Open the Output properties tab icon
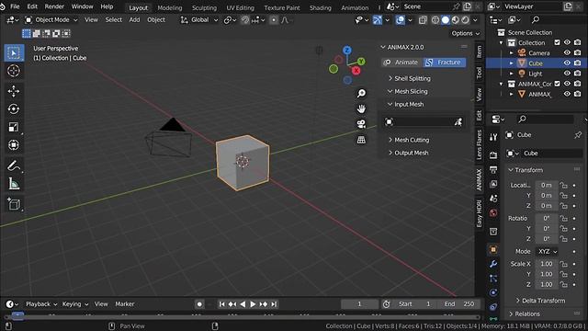 [x=493, y=169]
